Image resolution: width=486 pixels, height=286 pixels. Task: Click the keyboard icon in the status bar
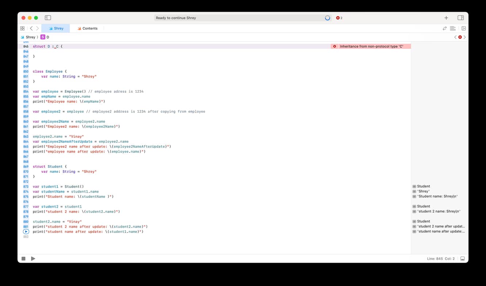462,258
